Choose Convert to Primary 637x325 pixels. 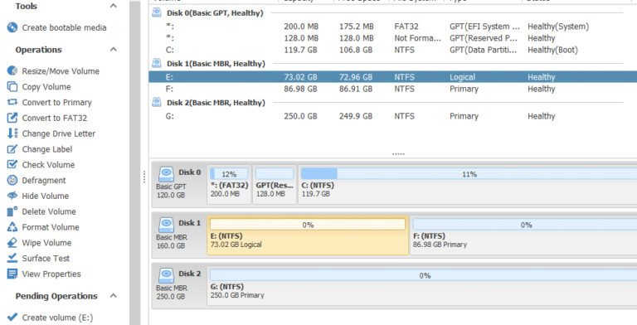coord(57,102)
